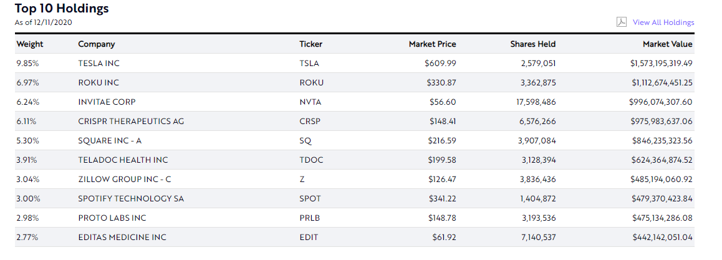Image resolution: width=722 pixels, height=260 pixels.
Task: Click the Weight column header
Action: pyautogui.click(x=30, y=44)
